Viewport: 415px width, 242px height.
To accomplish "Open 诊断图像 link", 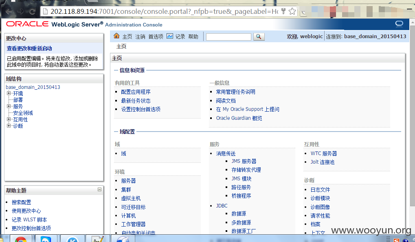I will pyautogui.click(x=320, y=207).
